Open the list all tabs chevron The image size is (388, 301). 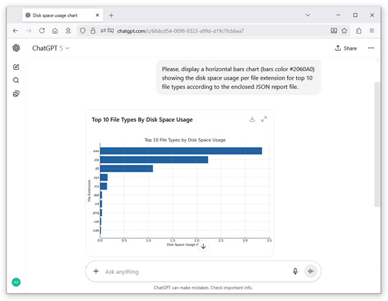click(308, 15)
